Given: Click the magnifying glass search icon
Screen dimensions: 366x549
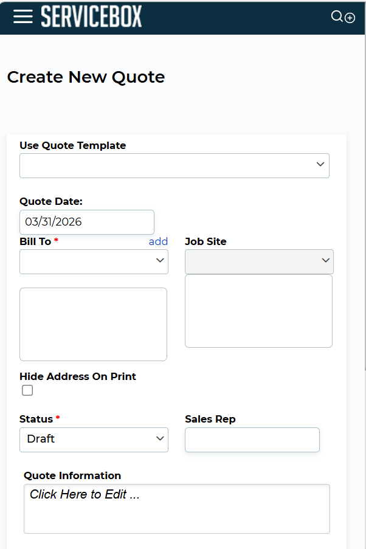Looking at the screenshot, I should [x=337, y=16].
